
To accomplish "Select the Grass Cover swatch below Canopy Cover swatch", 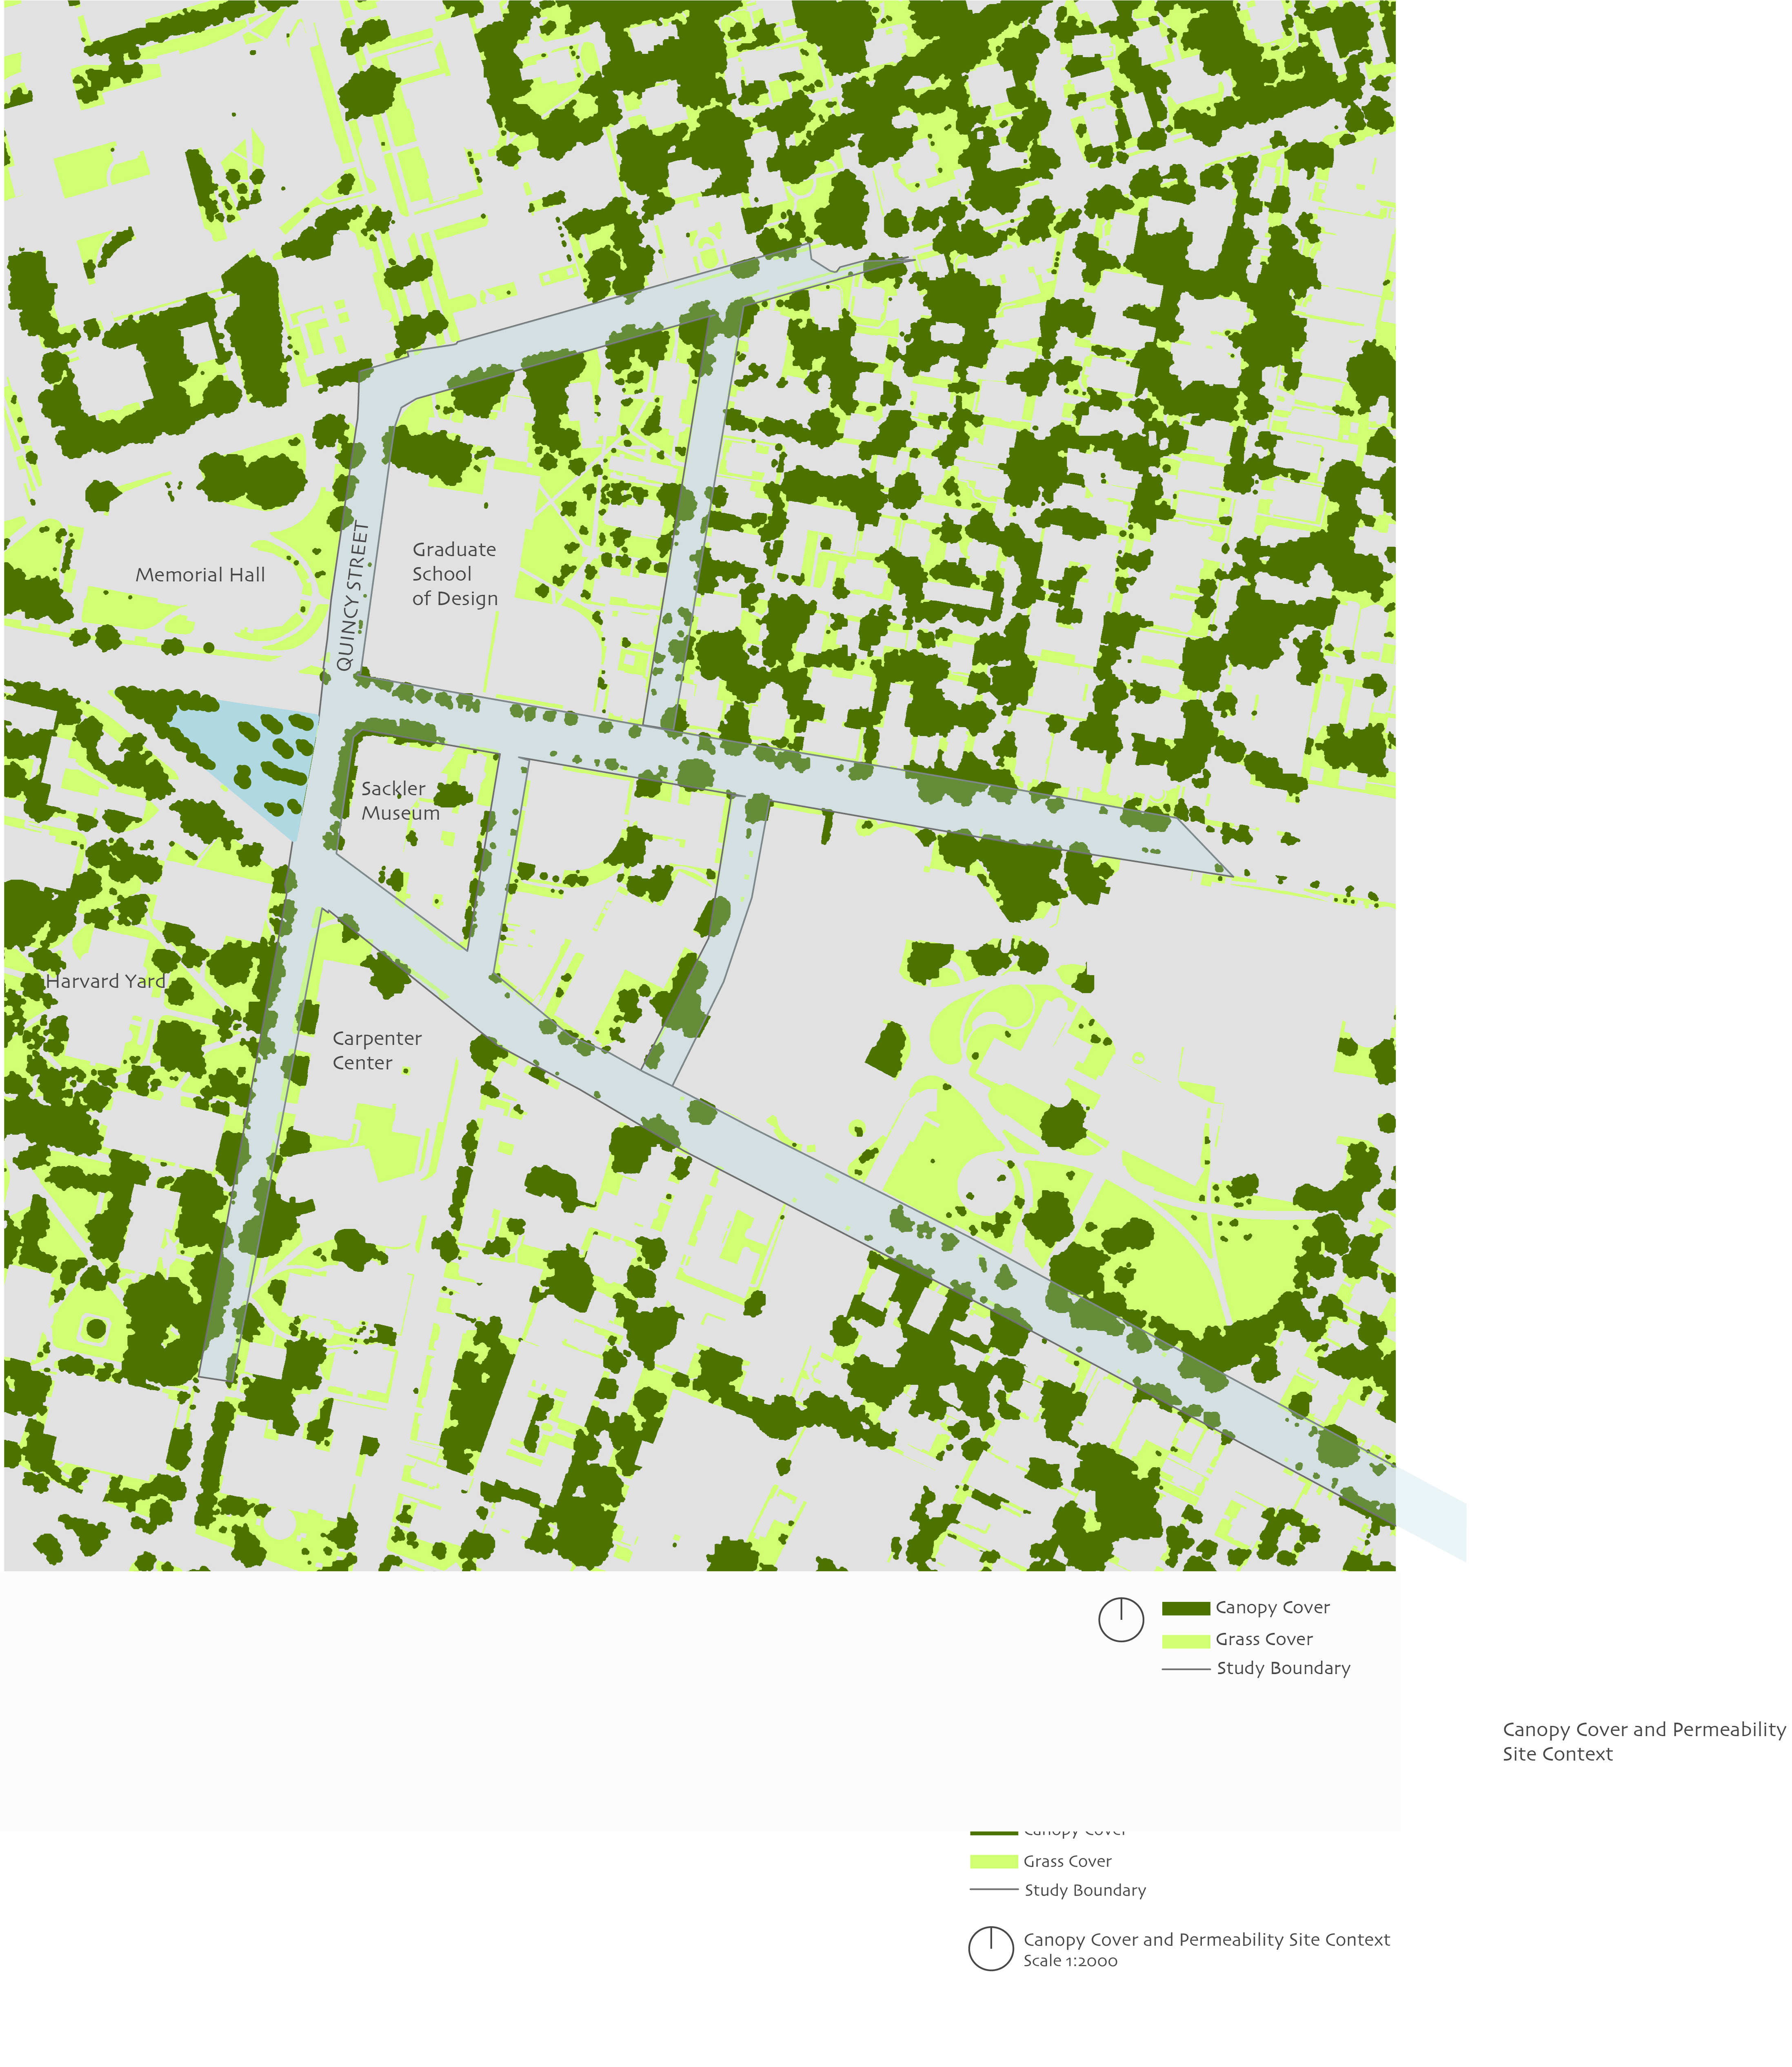I will [1186, 1640].
